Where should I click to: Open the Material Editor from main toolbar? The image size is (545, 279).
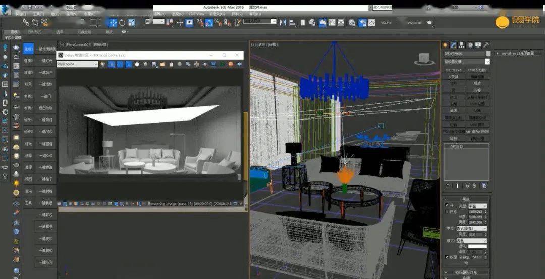pyautogui.click(x=352, y=23)
